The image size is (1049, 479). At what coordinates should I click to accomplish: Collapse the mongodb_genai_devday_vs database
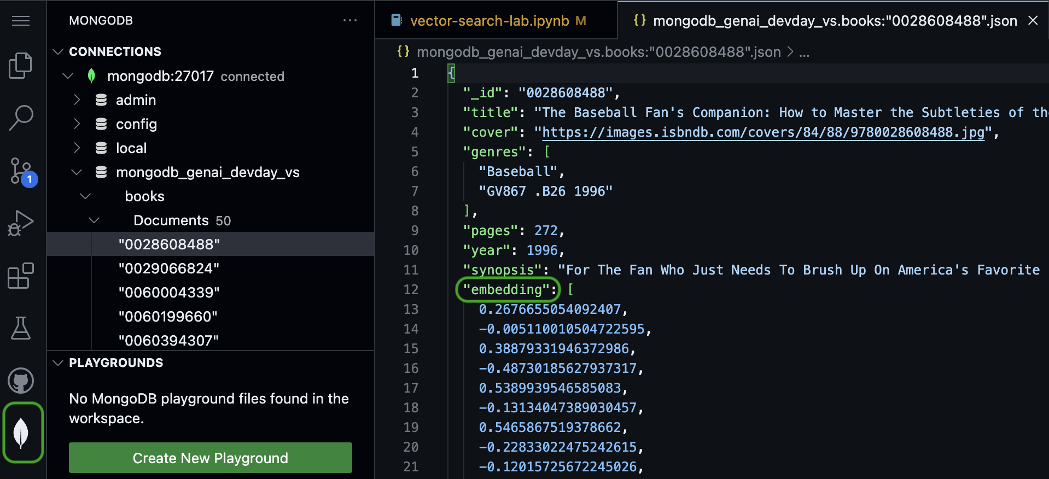[77, 172]
